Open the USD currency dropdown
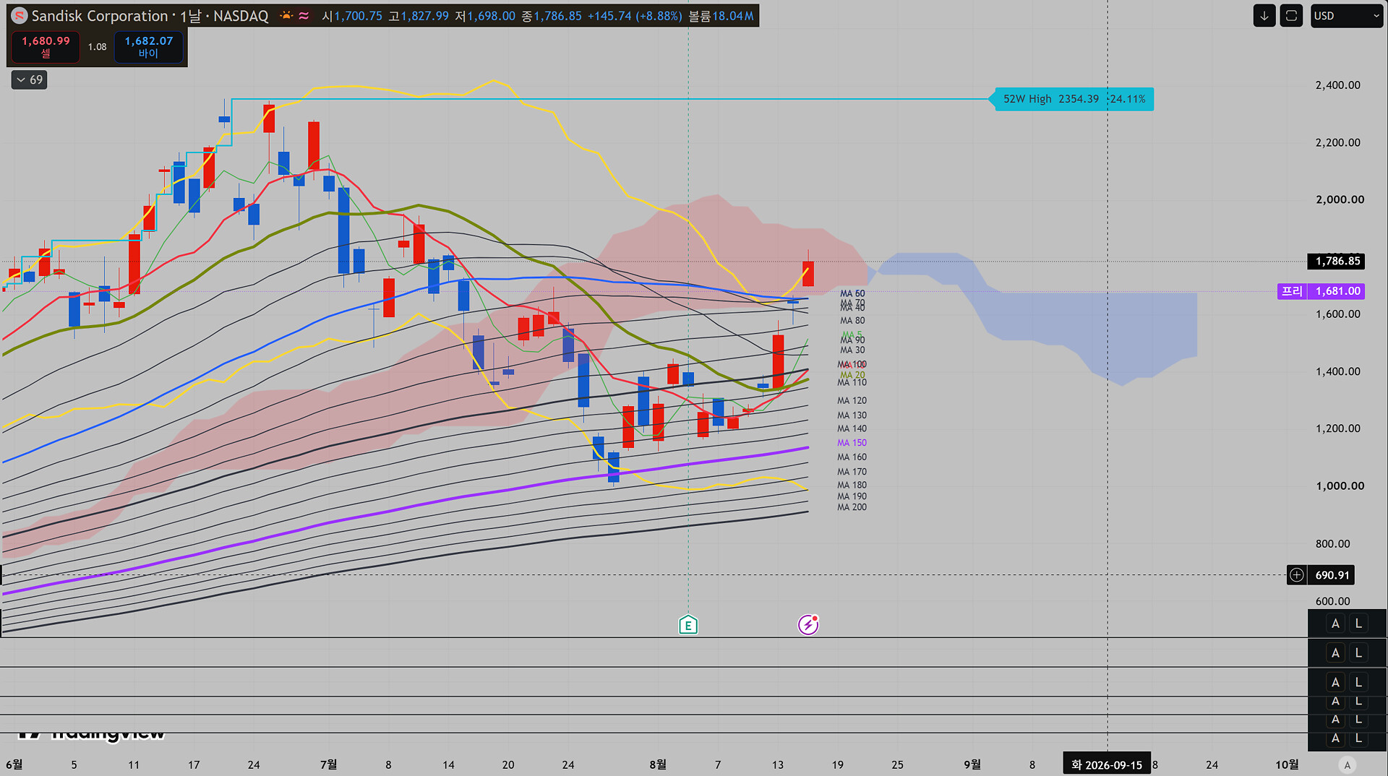Screen dimensions: 1388x776 [1346, 16]
